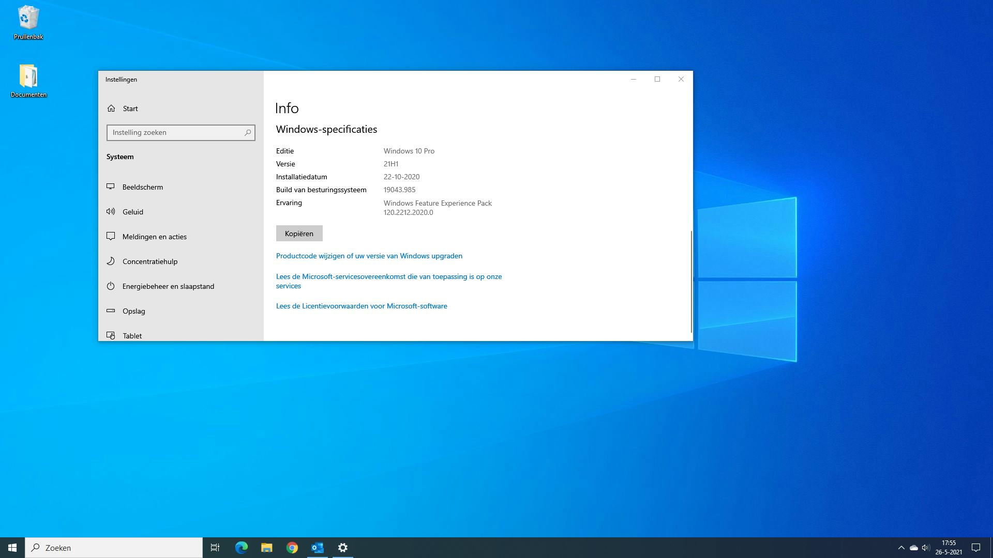Select the Tablet menu item
The image size is (993, 558).
(x=132, y=336)
